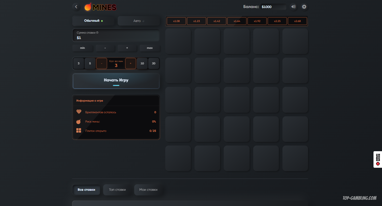382x206 pixels.
Task: Increase mine count with plus stepper
Action: tap(131, 63)
